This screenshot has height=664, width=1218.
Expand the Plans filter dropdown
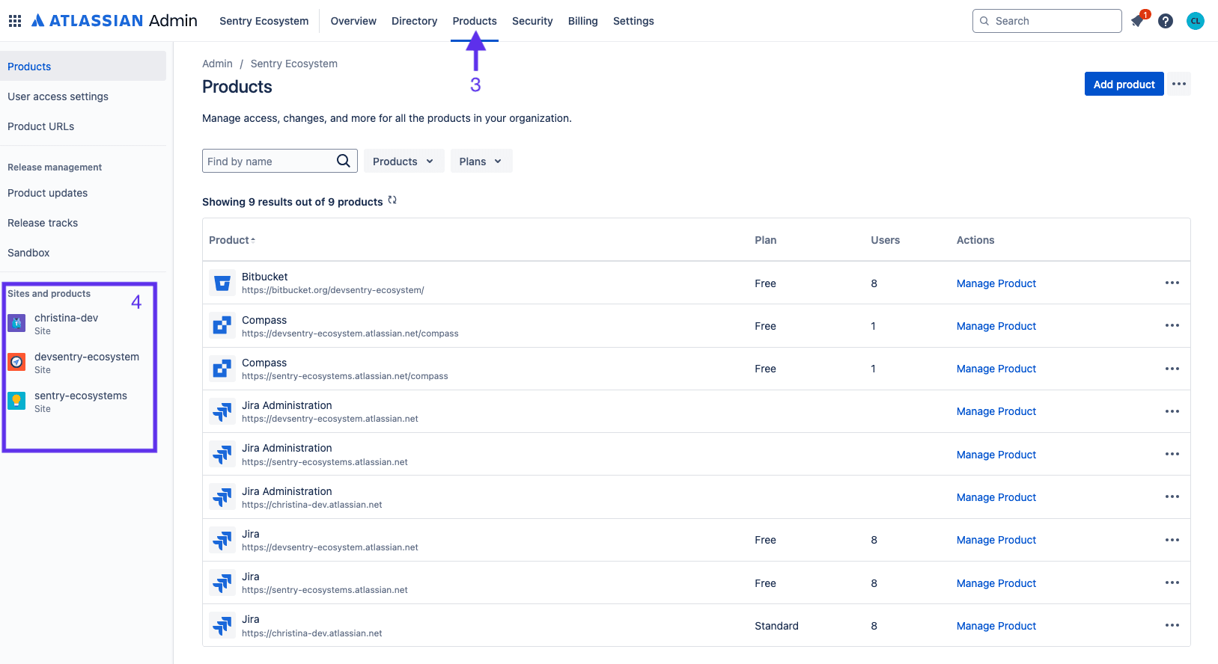point(481,162)
